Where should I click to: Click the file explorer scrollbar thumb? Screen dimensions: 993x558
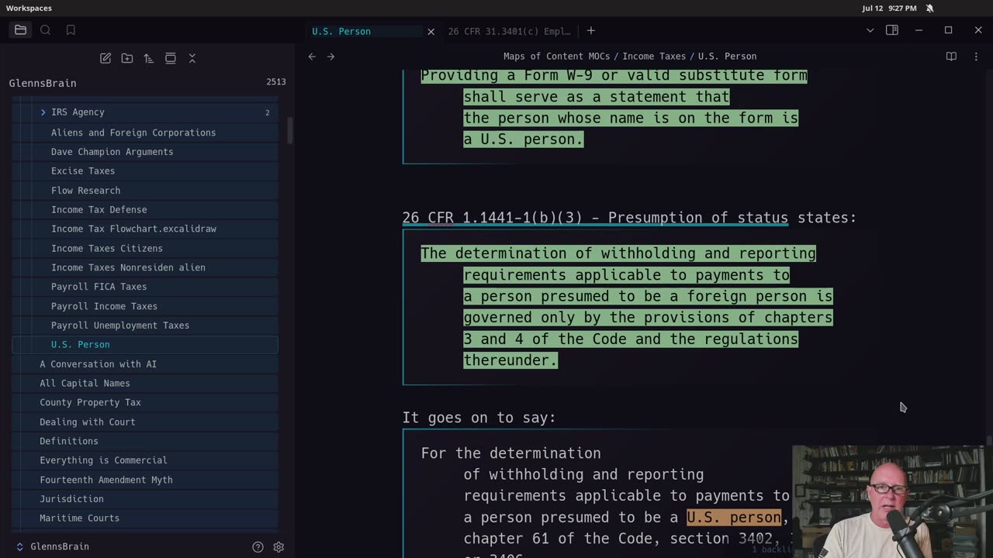(x=291, y=129)
